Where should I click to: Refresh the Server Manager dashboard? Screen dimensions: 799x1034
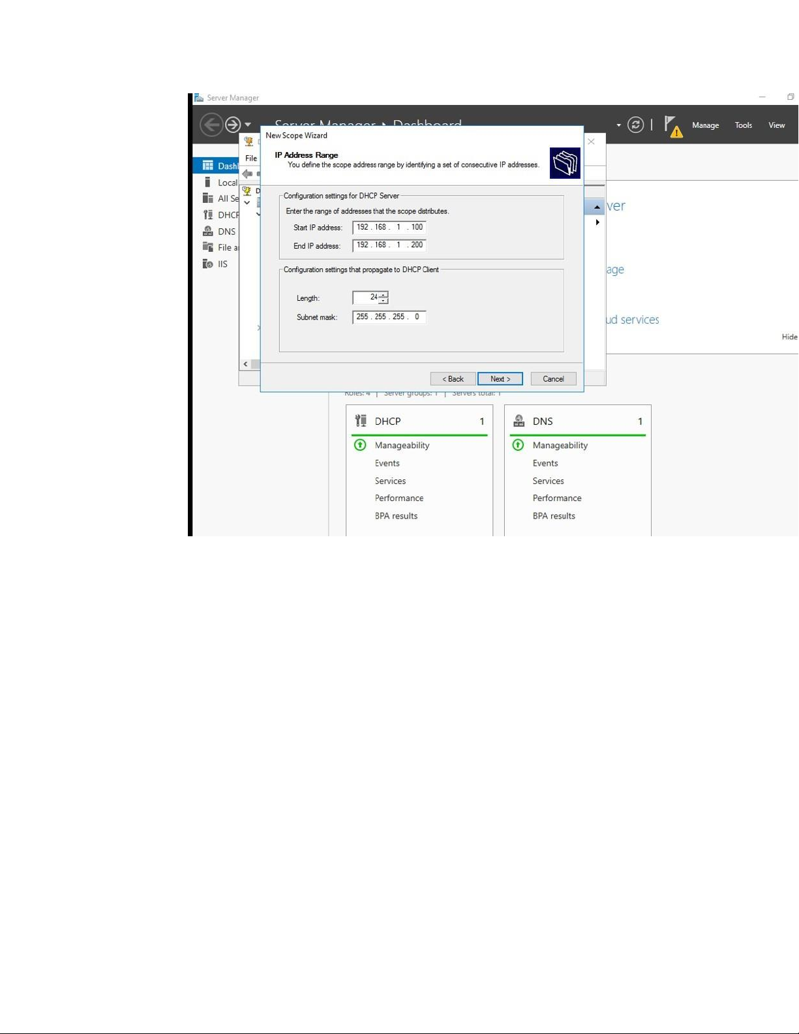(636, 125)
